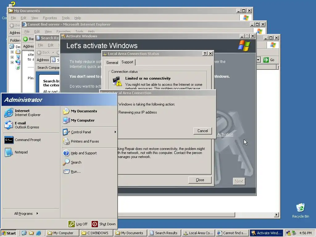Switch to Search Results taskbar button
This screenshot has height=237, width=316.
pyautogui.click(x=164, y=233)
